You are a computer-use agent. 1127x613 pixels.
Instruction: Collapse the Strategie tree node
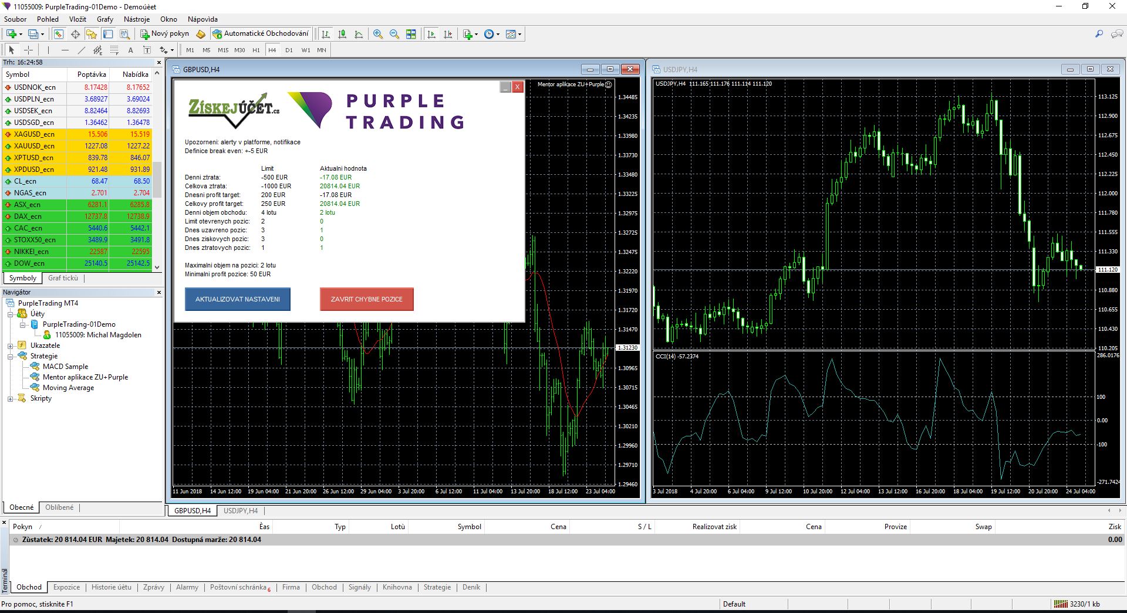(10, 356)
